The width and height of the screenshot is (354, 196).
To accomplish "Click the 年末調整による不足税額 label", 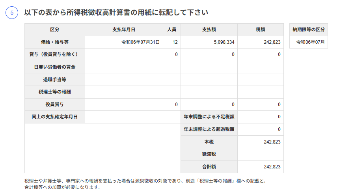I will [x=209, y=117].
